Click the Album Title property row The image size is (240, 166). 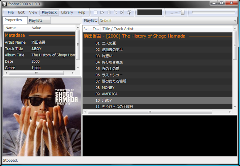point(40,55)
